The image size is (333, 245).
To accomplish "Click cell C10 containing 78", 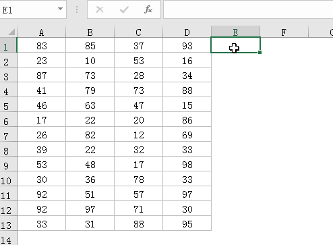I will (138, 179).
